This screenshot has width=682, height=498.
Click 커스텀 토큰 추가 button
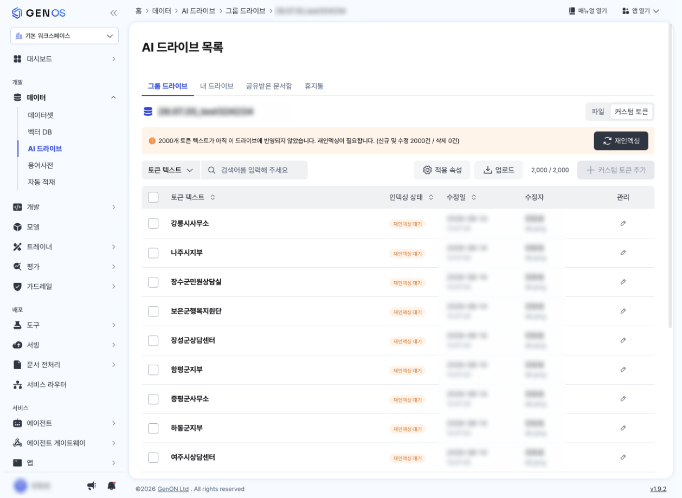click(616, 170)
